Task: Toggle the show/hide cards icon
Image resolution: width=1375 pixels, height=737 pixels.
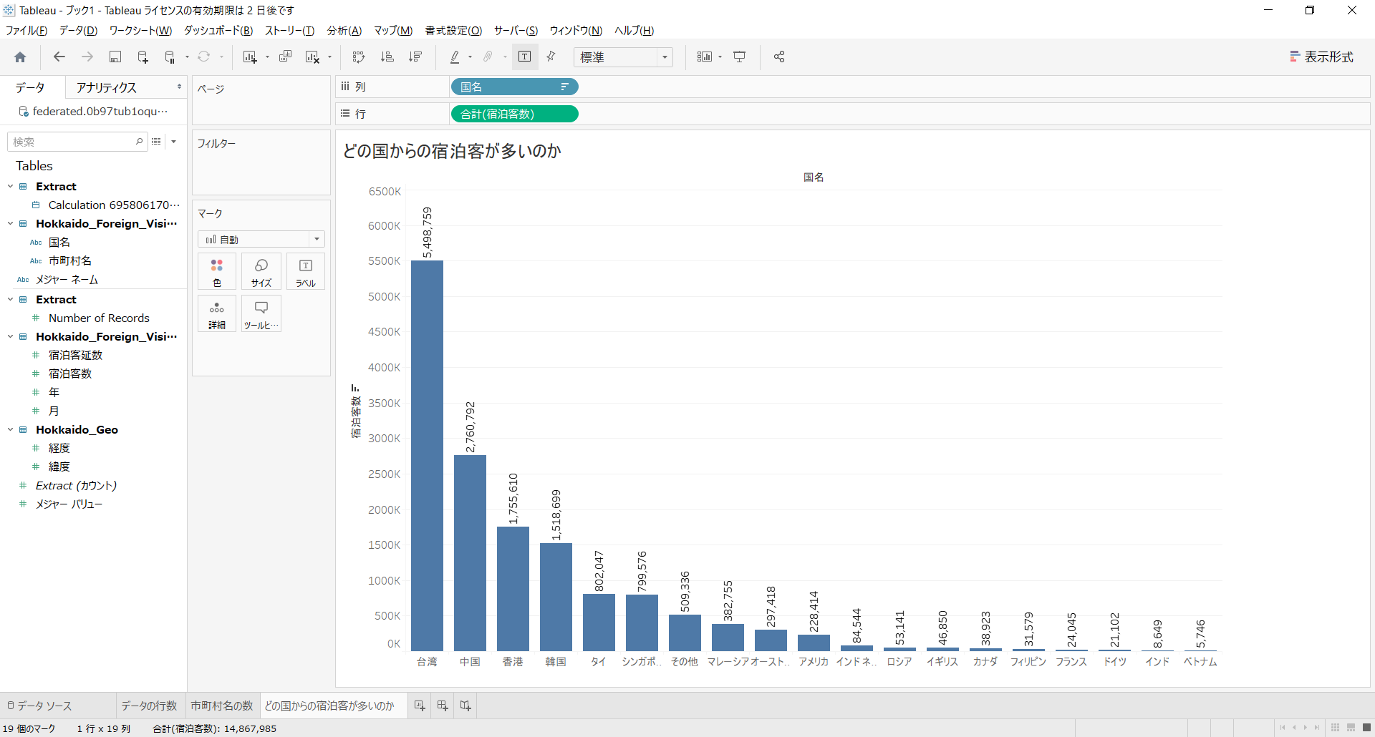Action: pos(705,57)
